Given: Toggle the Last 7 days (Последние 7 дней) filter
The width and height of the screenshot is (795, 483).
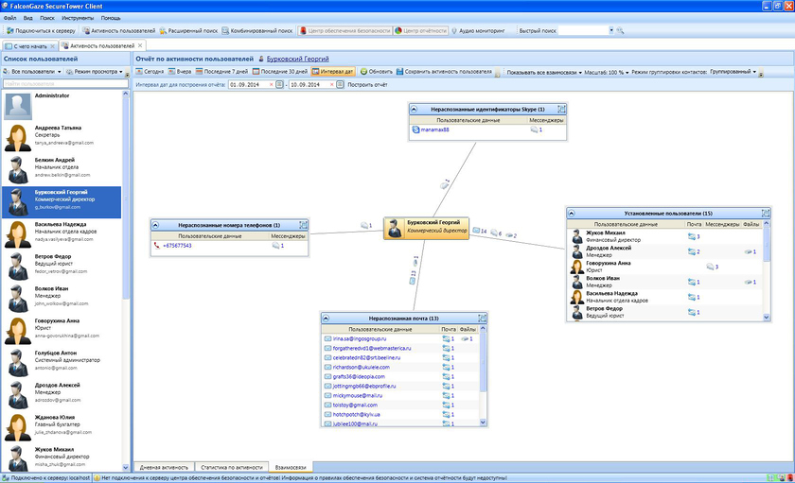Looking at the screenshot, I should pyautogui.click(x=222, y=72).
